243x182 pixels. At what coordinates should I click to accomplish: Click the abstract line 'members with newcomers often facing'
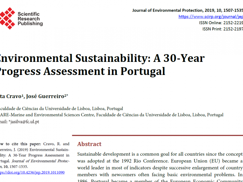tap(160, 175)
